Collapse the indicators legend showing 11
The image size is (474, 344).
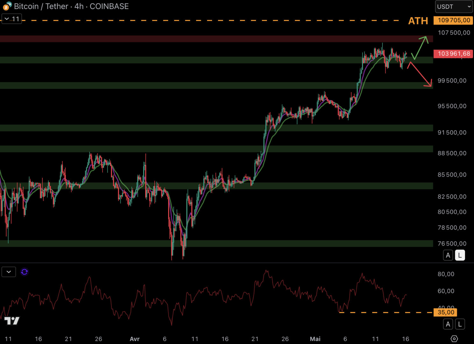pos(12,19)
